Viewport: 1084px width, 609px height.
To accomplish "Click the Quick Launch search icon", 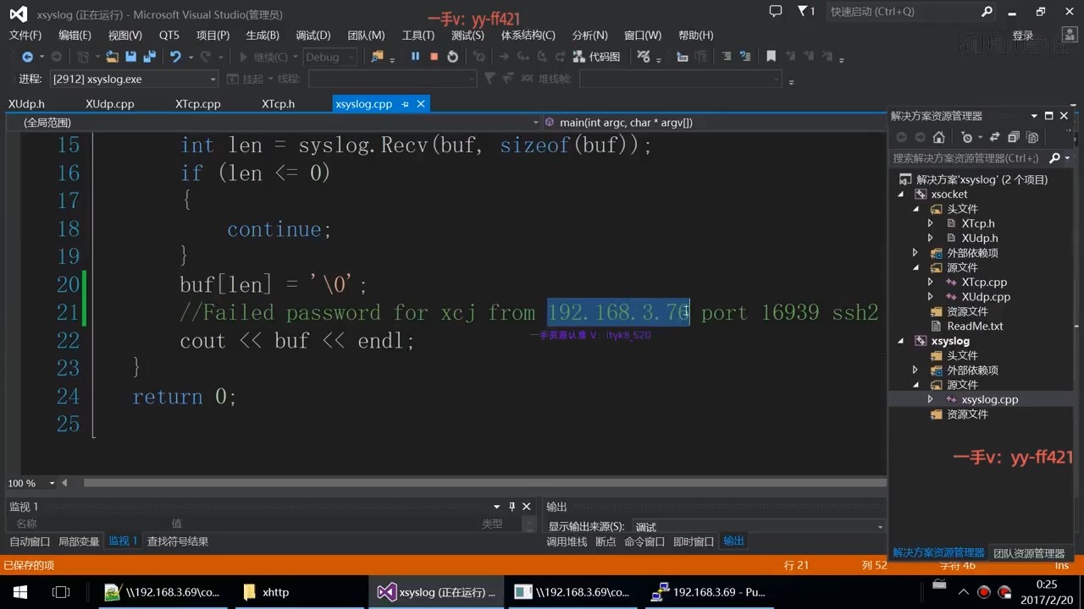I will click(x=987, y=12).
